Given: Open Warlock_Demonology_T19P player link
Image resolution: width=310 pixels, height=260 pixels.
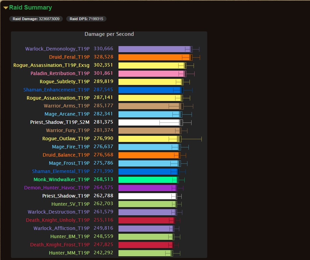Looking at the screenshot, I should point(57,49).
